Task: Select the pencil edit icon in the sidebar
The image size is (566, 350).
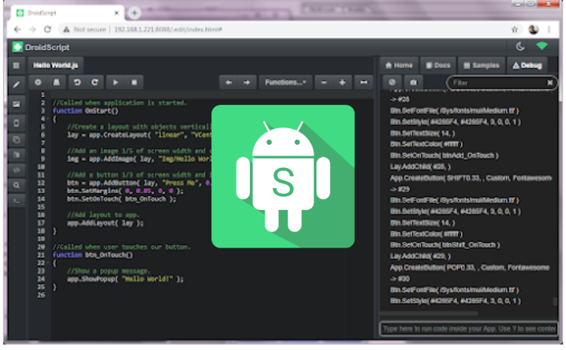Action: coord(16,84)
